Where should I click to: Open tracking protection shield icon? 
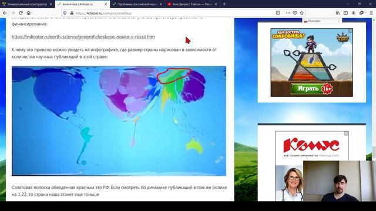[65, 13]
